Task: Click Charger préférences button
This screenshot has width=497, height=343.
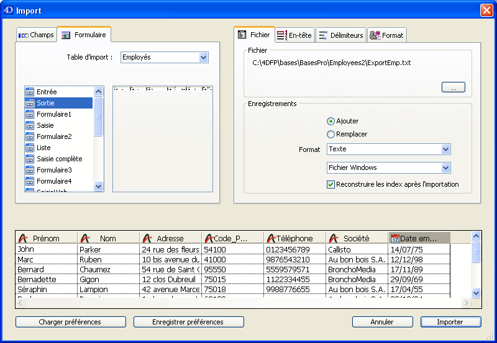Action: coord(70,322)
